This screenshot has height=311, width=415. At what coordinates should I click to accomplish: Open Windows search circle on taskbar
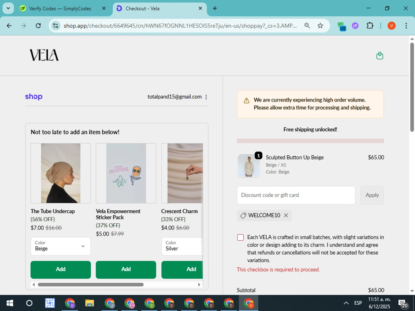pyautogui.click(x=29, y=303)
